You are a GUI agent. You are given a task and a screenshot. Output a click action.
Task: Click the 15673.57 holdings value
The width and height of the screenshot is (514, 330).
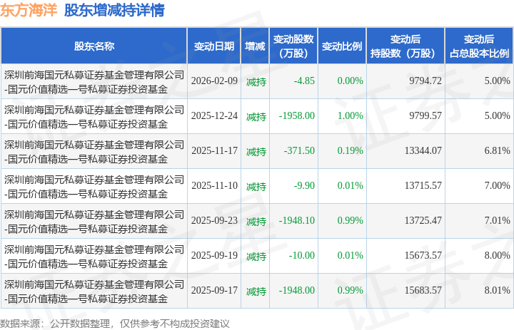423,255
